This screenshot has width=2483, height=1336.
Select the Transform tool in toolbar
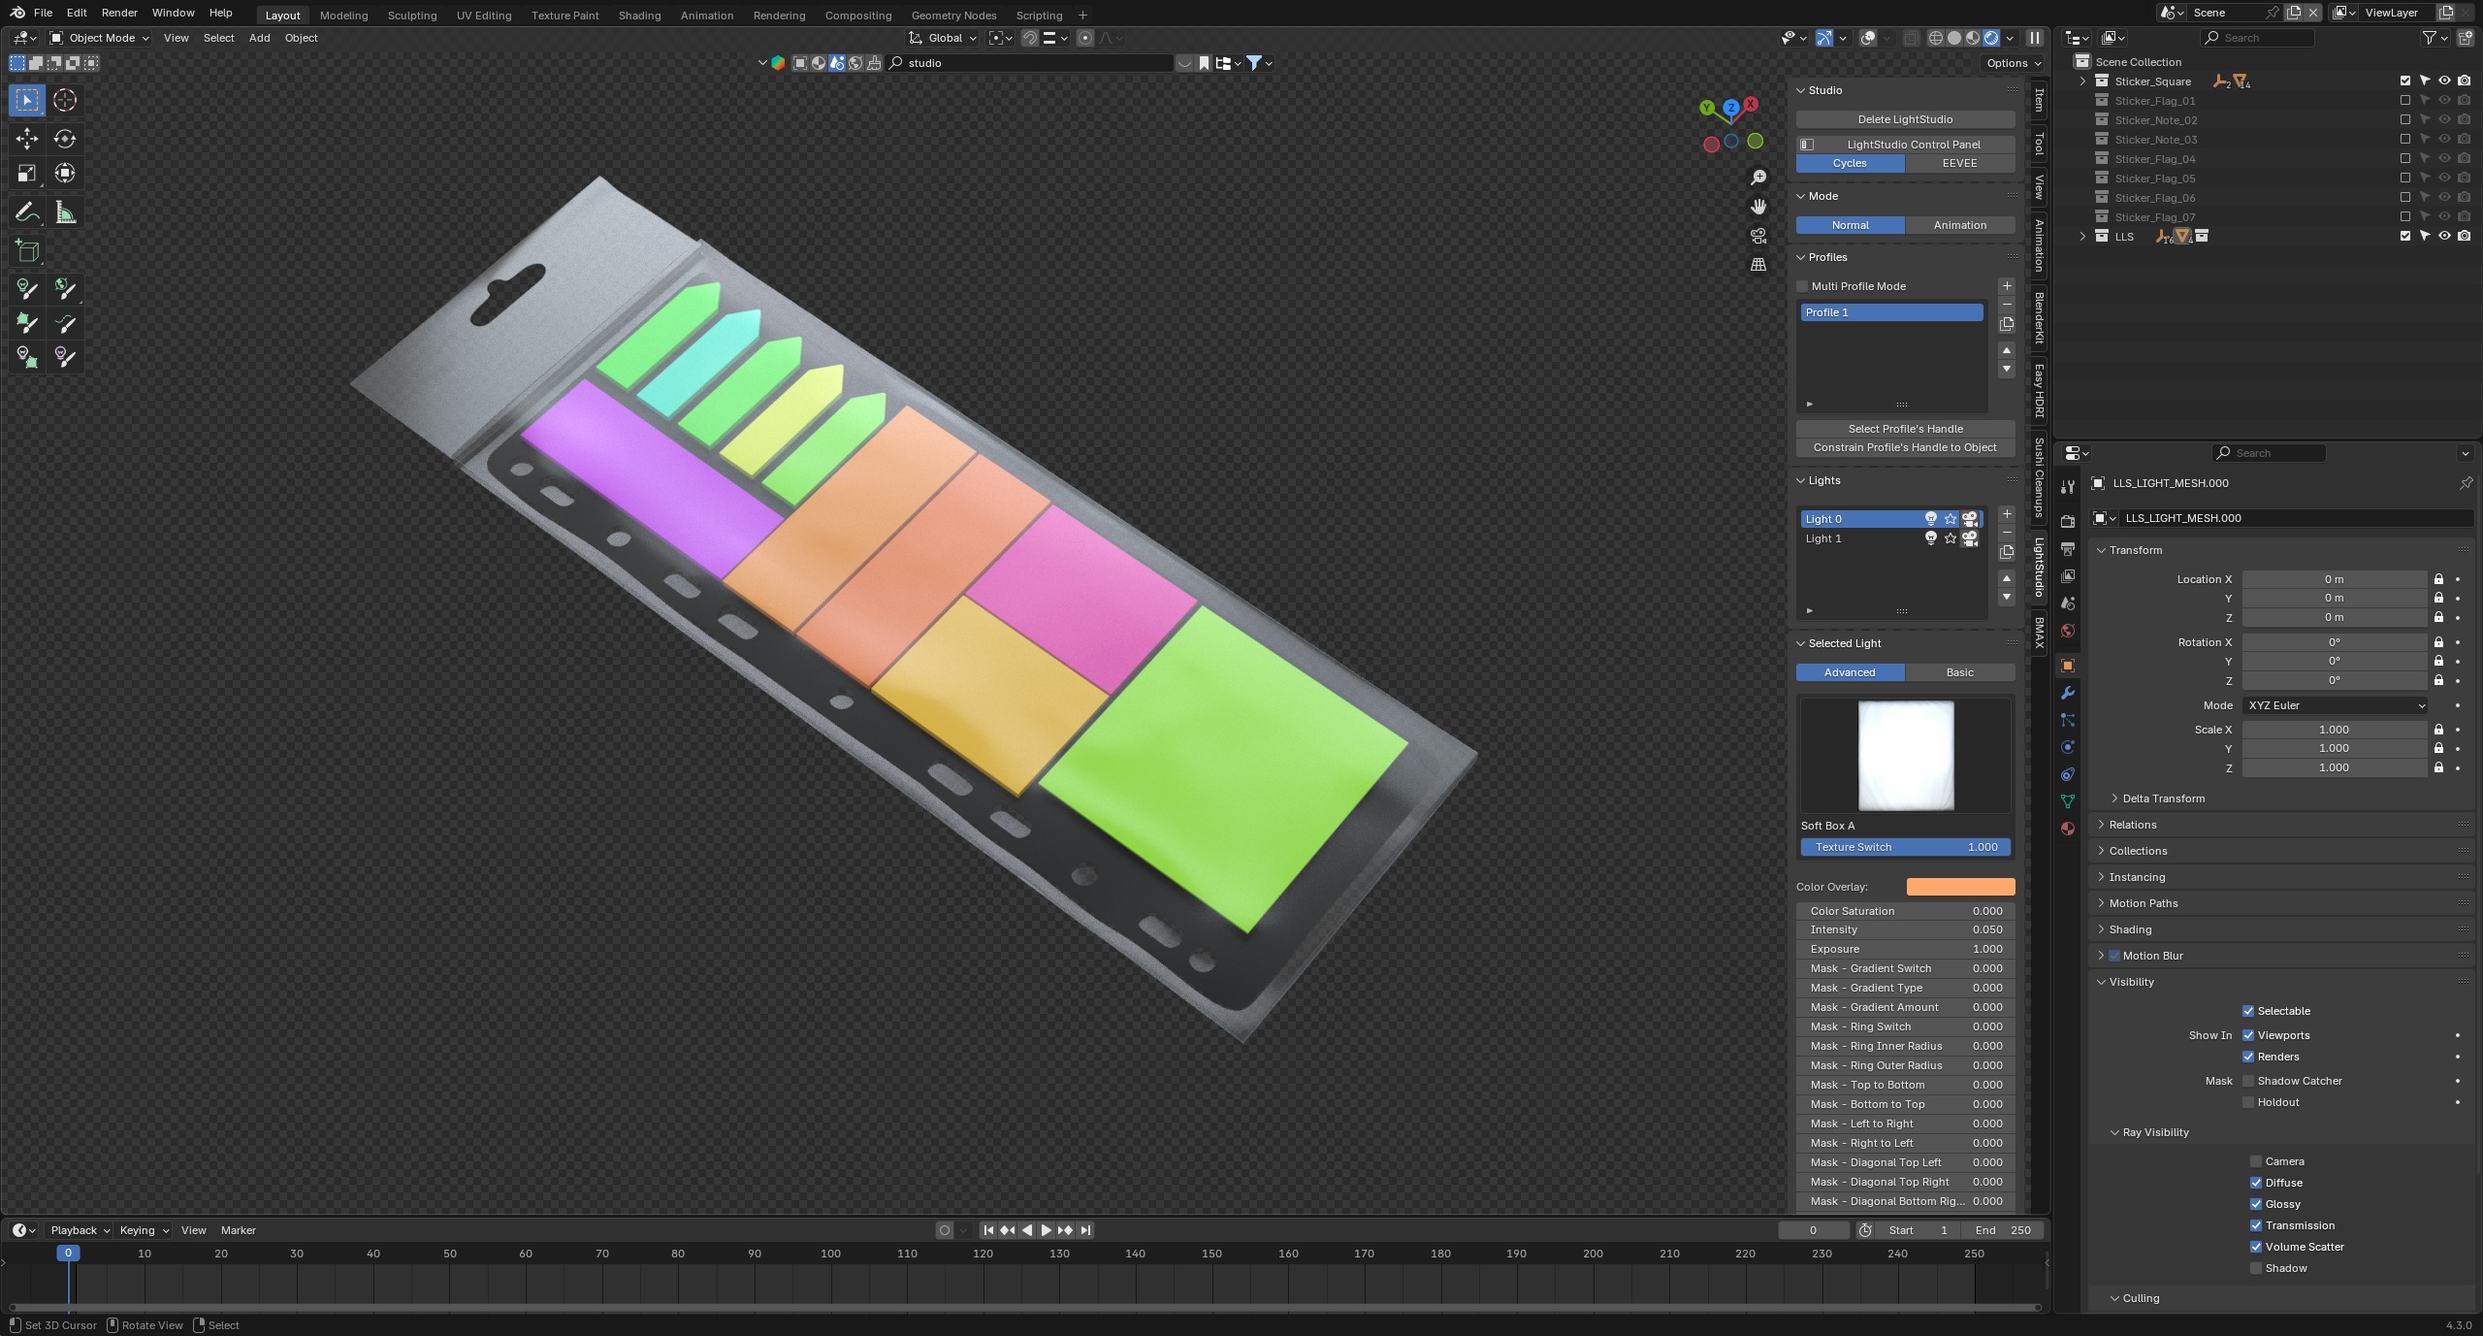pyautogui.click(x=65, y=174)
